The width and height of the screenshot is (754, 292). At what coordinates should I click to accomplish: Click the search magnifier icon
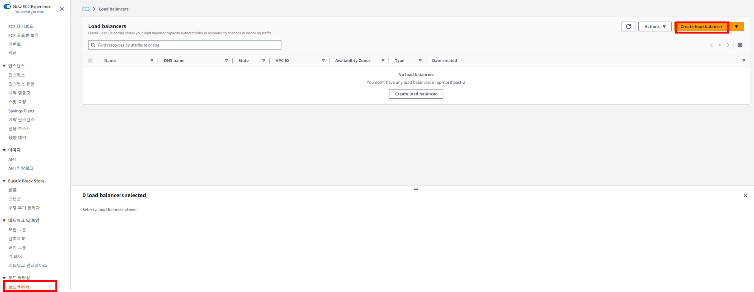pos(93,45)
